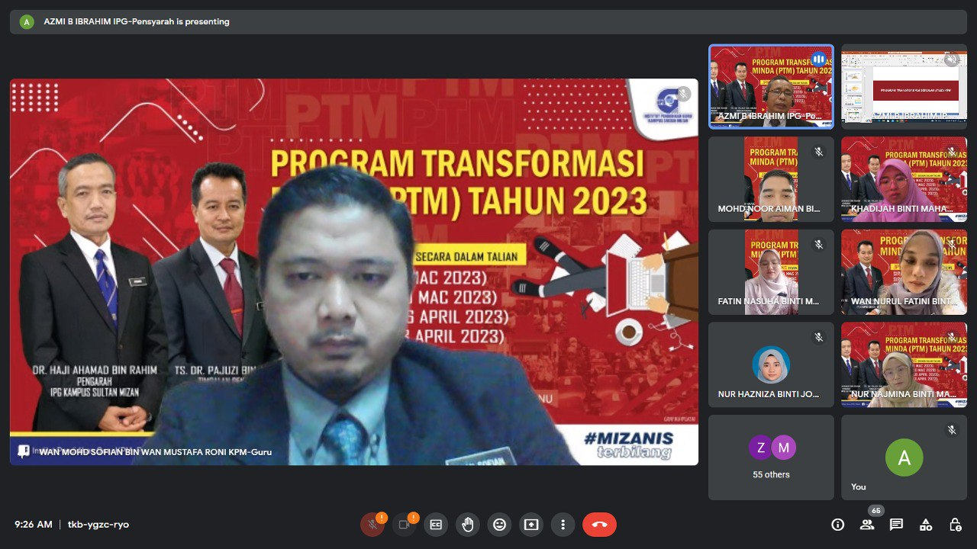Viewport: 977px width, 549px height.
Task: Turn on closed captions
Action: 436,525
